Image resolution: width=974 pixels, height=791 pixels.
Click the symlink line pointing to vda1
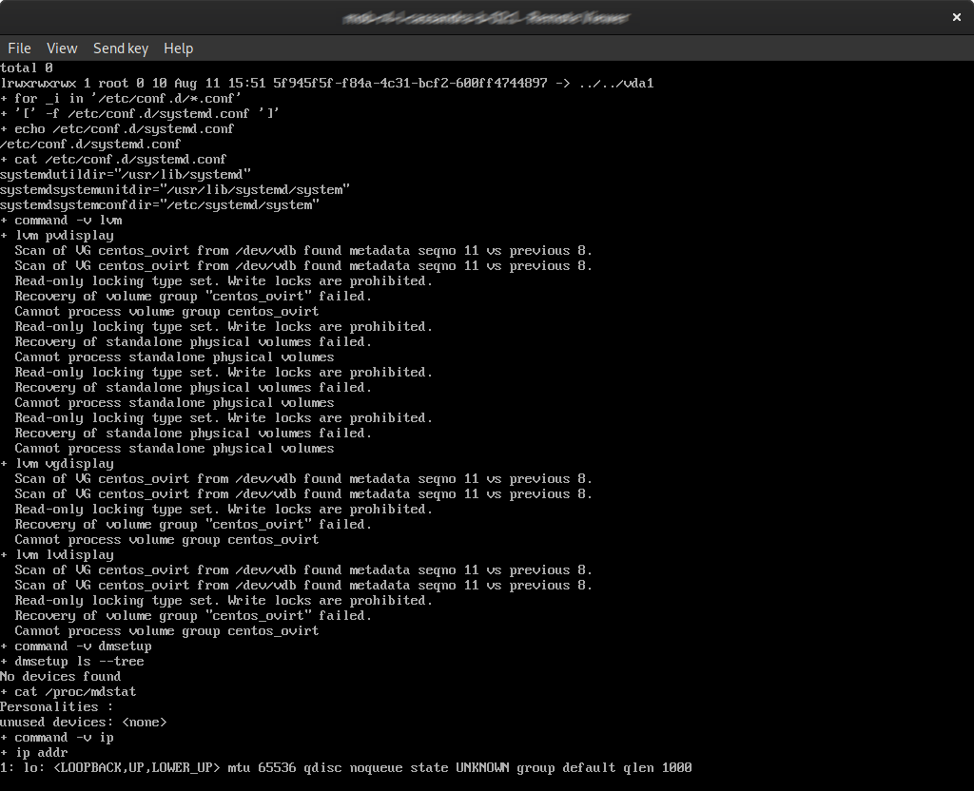326,84
